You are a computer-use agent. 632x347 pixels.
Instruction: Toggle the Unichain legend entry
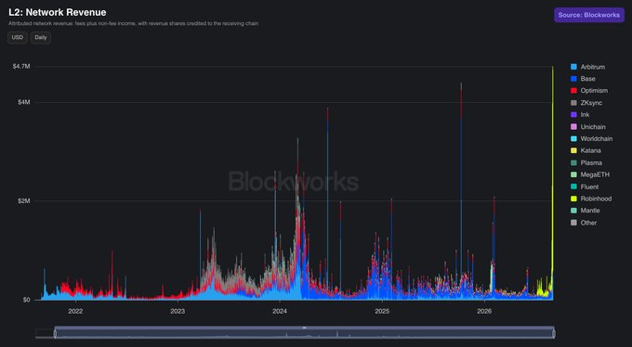coord(588,127)
